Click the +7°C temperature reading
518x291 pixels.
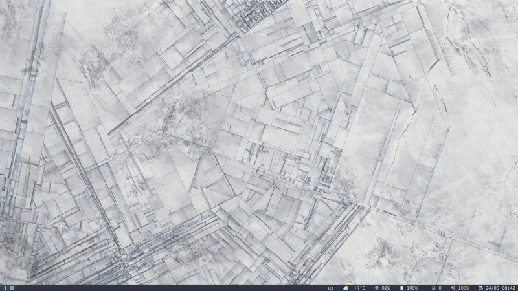click(x=359, y=288)
